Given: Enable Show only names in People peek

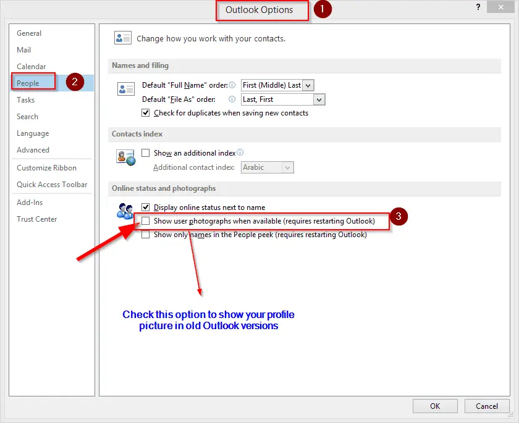Looking at the screenshot, I should tap(146, 235).
